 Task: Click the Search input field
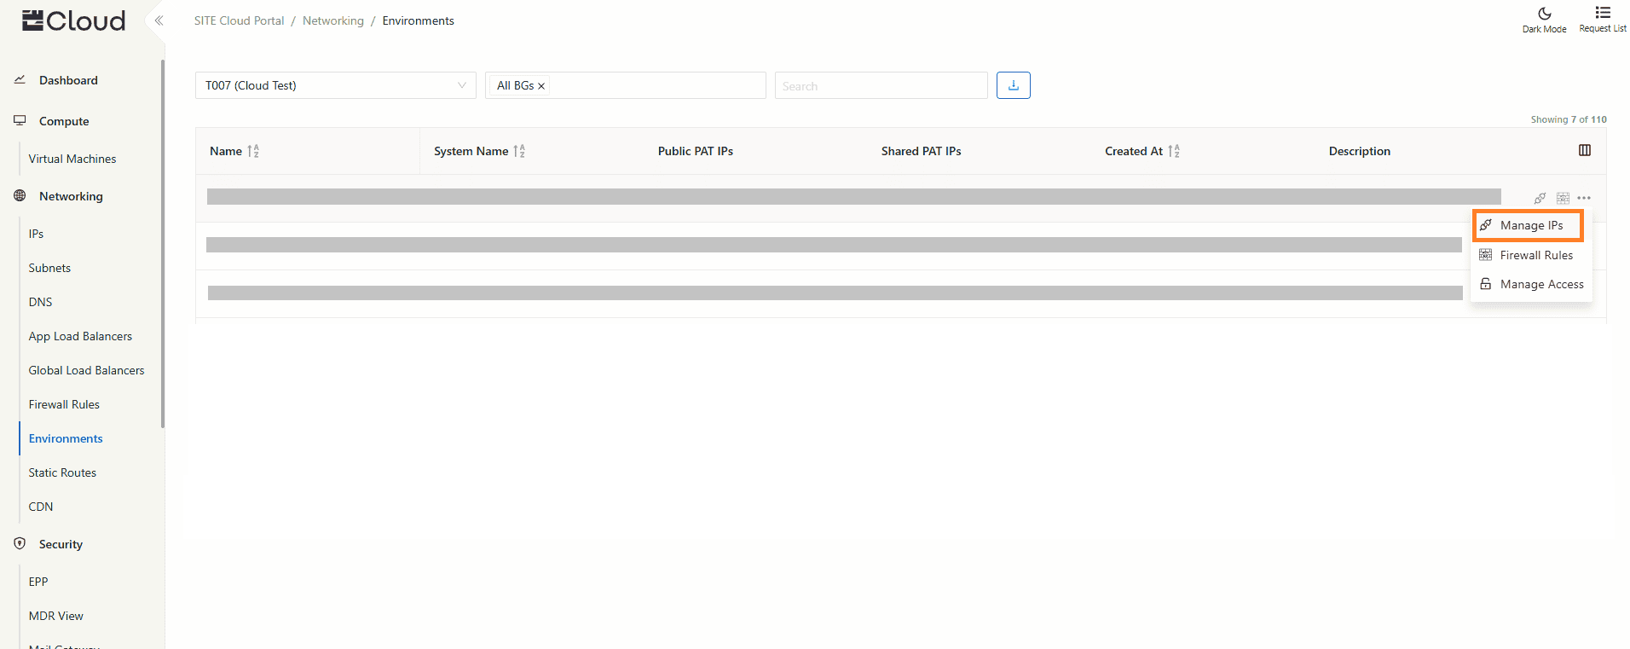click(880, 85)
